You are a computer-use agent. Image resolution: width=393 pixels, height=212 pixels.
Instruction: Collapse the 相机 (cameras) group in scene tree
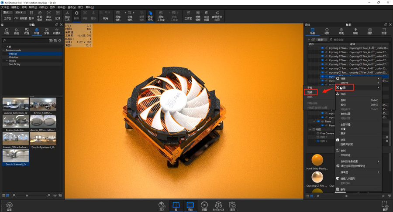coord(310,129)
